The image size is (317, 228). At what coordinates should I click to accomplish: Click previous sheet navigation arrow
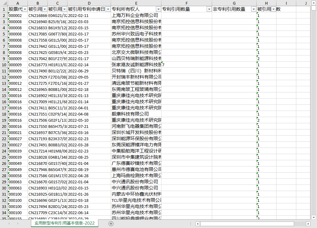point(9,224)
